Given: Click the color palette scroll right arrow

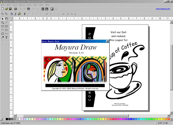Looking at the screenshot, I should [172, 119].
